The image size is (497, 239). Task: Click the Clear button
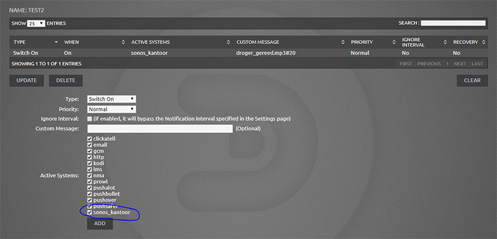click(x=472, y=81)
